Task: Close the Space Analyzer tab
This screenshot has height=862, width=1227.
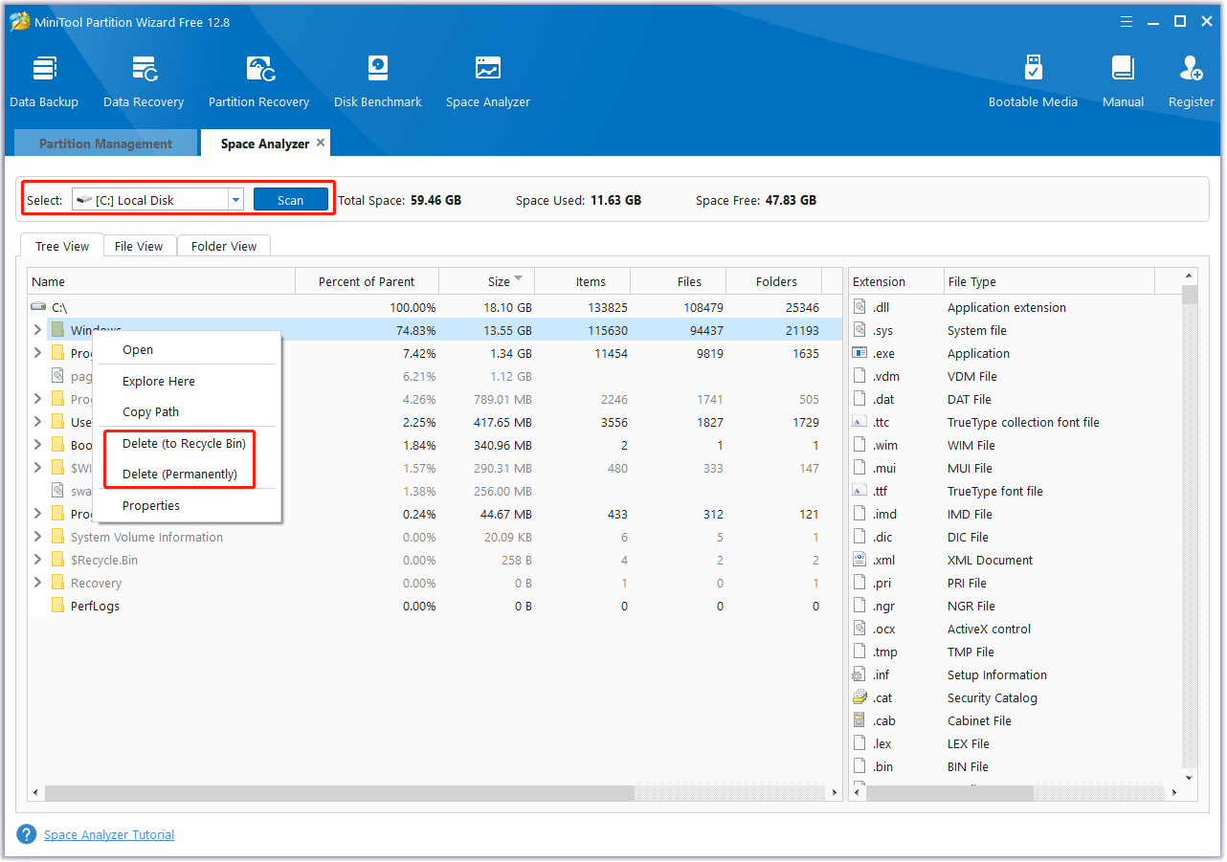Action: [321, 143]
